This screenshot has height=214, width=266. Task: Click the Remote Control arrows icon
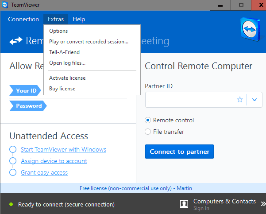16,41
